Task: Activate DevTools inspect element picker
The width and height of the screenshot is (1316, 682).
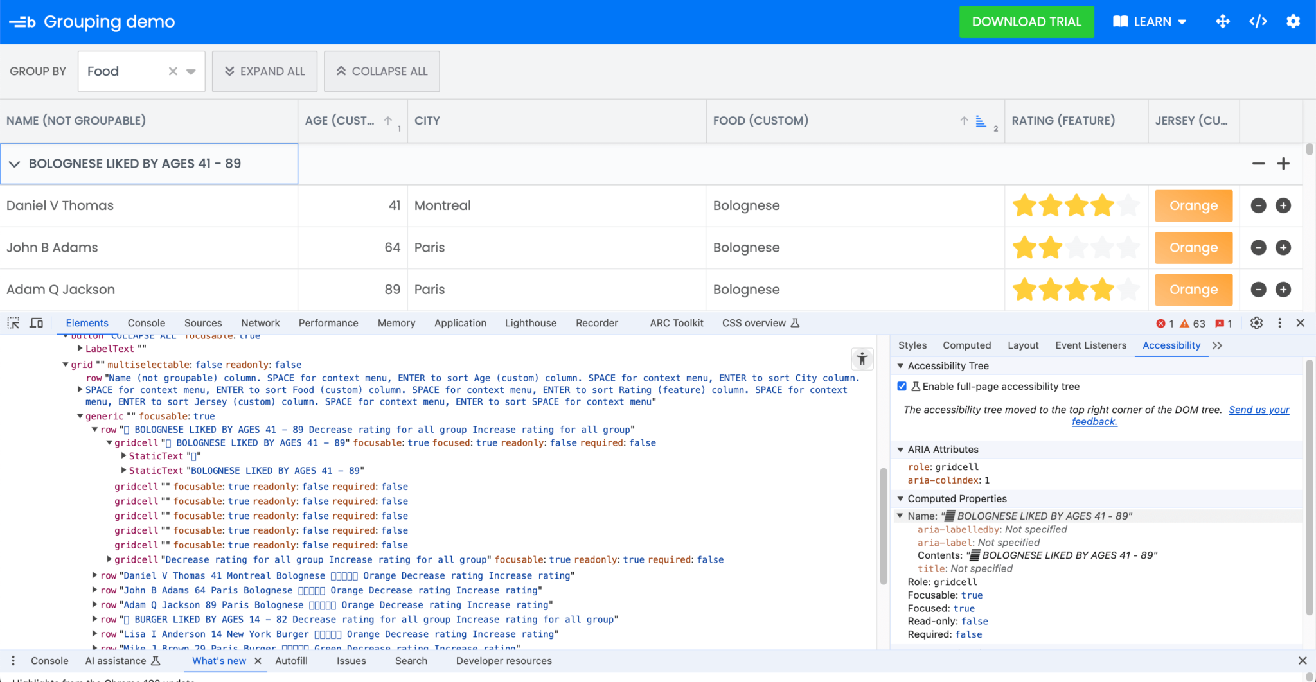Action: (x=13, y=323)
